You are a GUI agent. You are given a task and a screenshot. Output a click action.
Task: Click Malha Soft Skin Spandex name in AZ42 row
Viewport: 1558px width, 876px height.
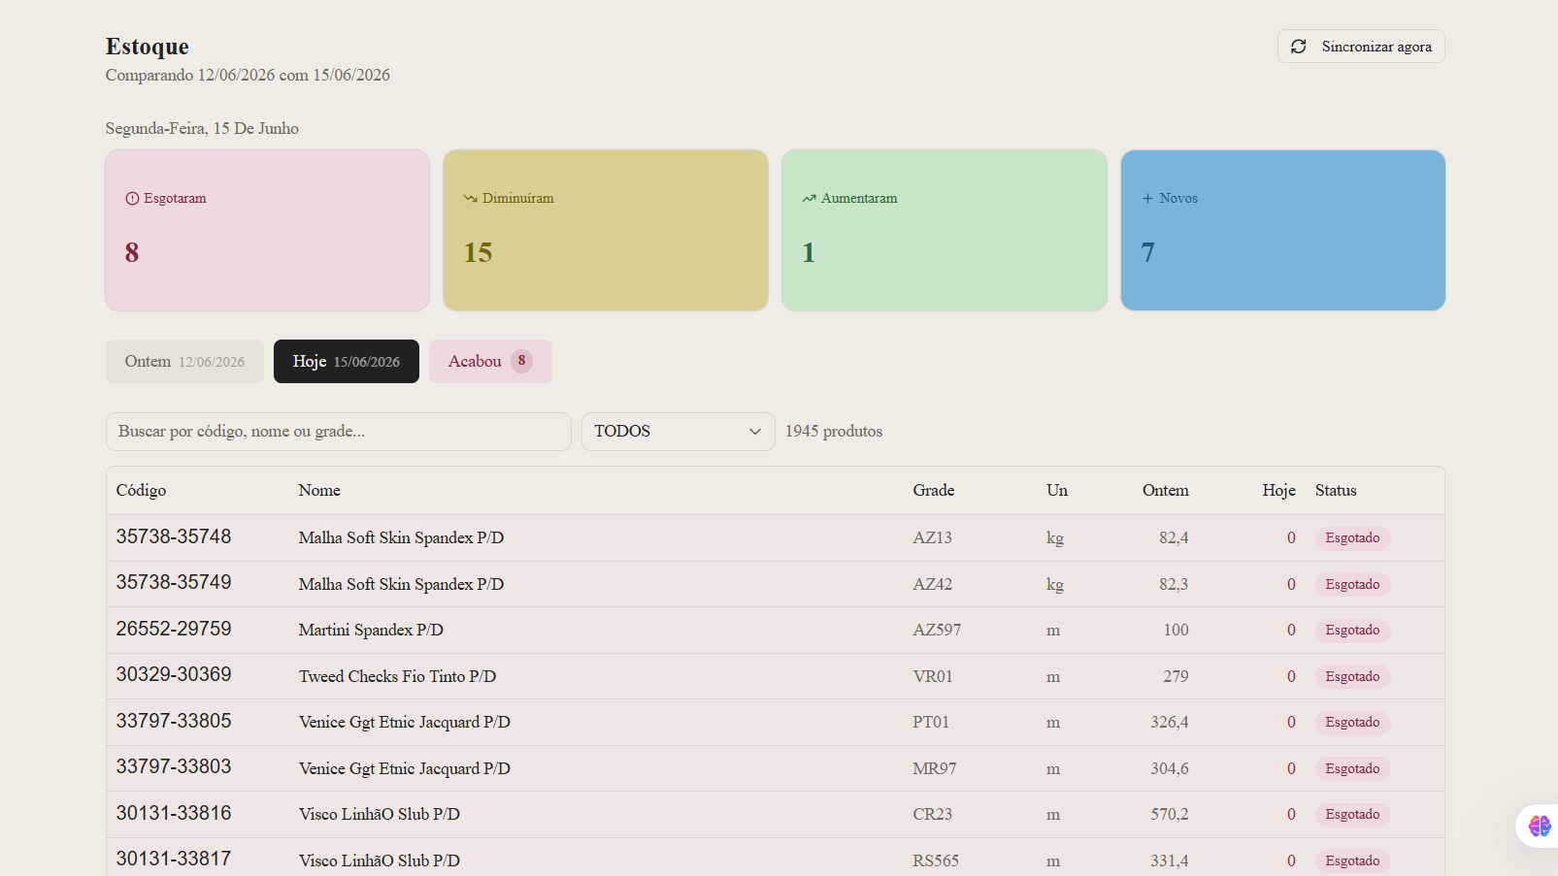401,584
